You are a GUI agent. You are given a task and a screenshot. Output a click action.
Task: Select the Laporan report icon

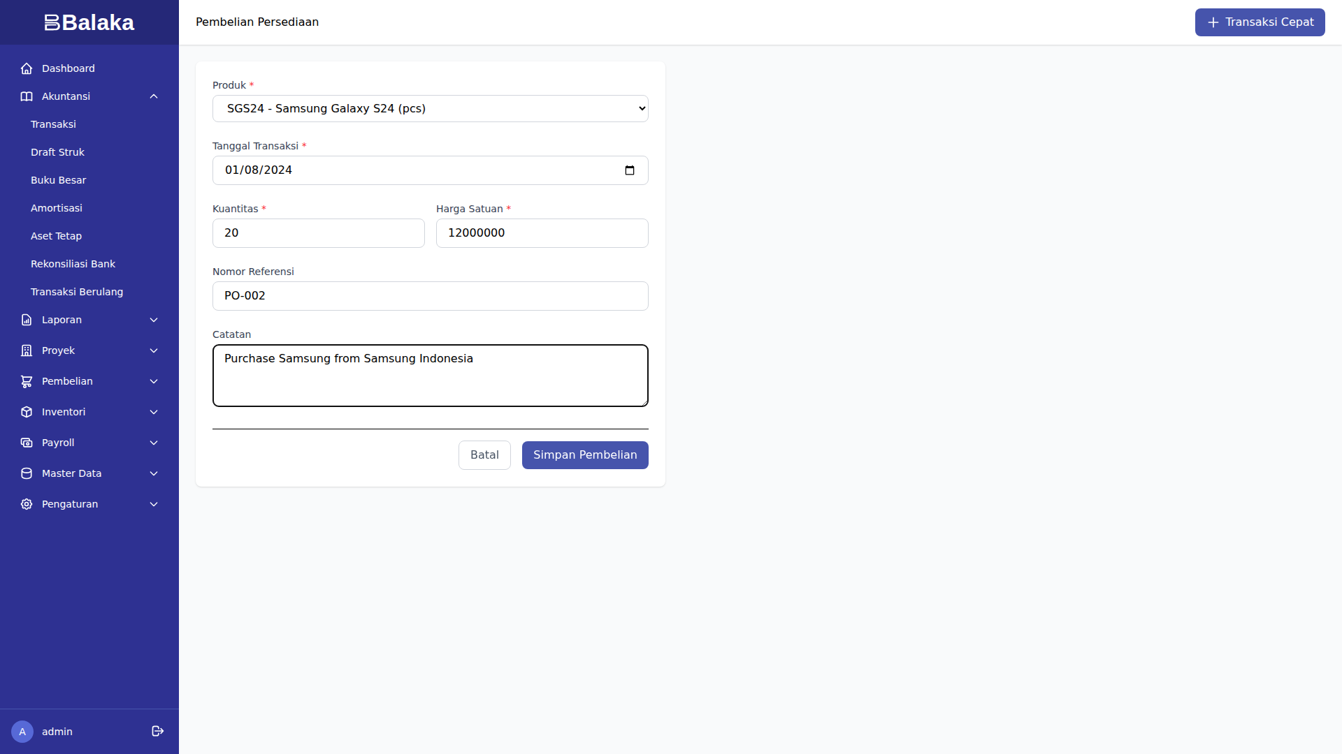[x=26, y=320]
